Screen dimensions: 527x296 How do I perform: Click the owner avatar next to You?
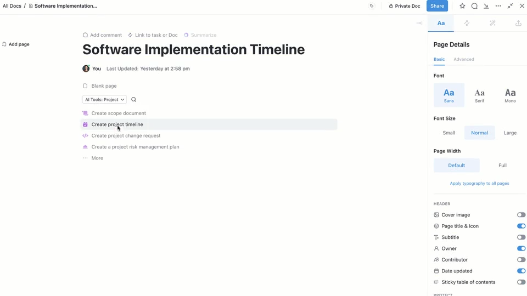tap(86, 69)
